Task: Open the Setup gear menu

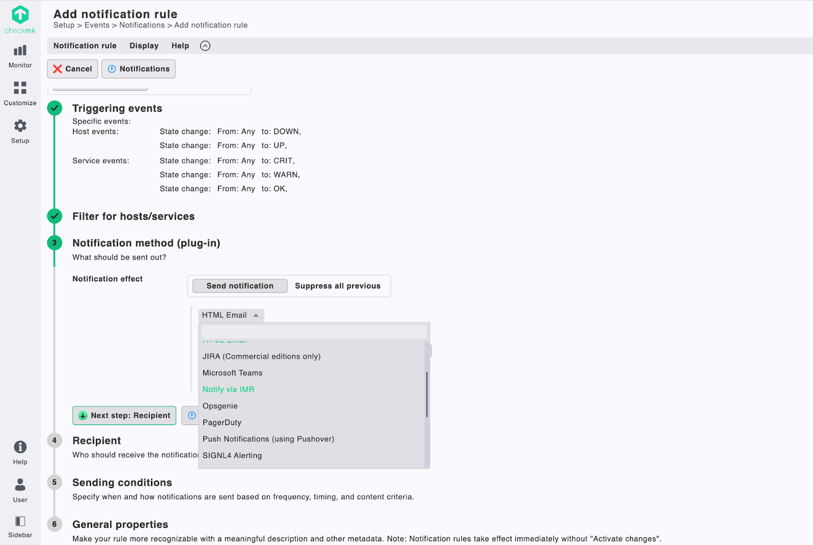Action: (x=20, y=132)
